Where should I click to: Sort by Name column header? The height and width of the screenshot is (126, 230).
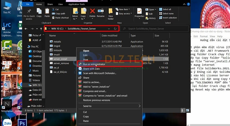pyautogui.click(x=52, y=36)
